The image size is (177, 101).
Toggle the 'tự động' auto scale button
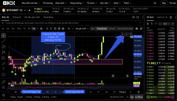[x=139, y=97]
